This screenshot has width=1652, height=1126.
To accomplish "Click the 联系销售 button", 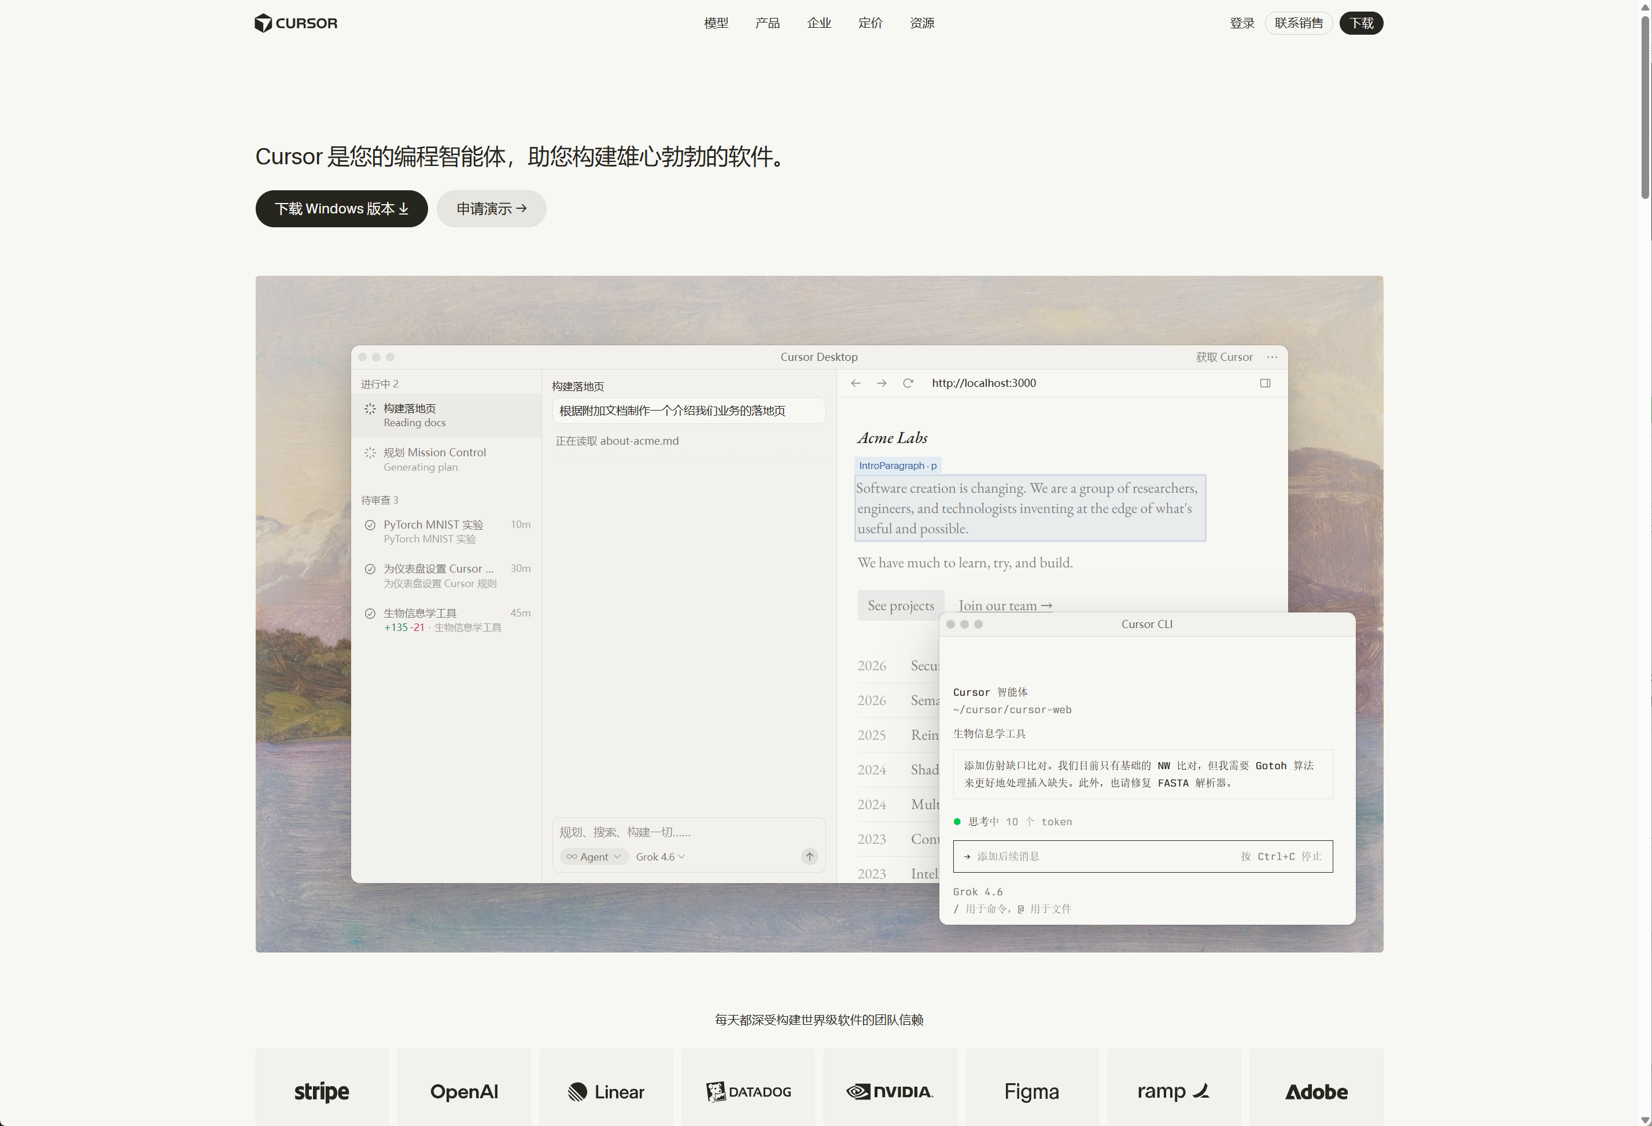I will point(1299,24).
